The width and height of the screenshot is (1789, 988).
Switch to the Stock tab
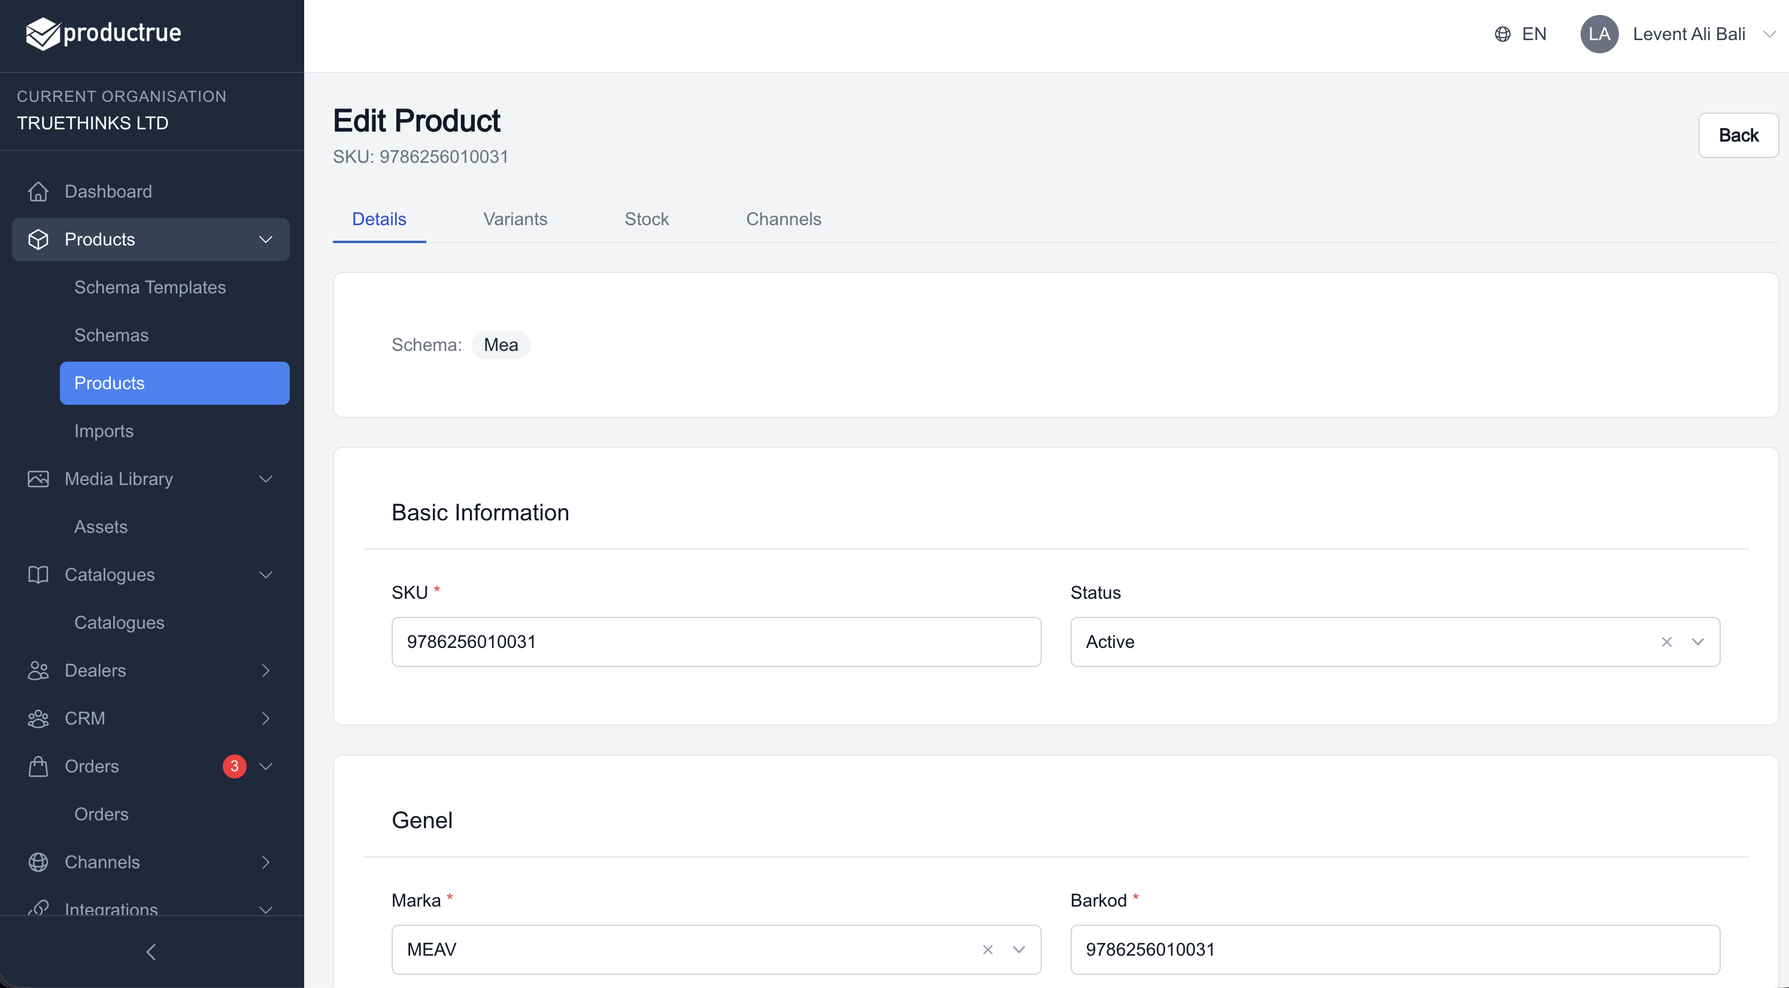click(647, 219)
